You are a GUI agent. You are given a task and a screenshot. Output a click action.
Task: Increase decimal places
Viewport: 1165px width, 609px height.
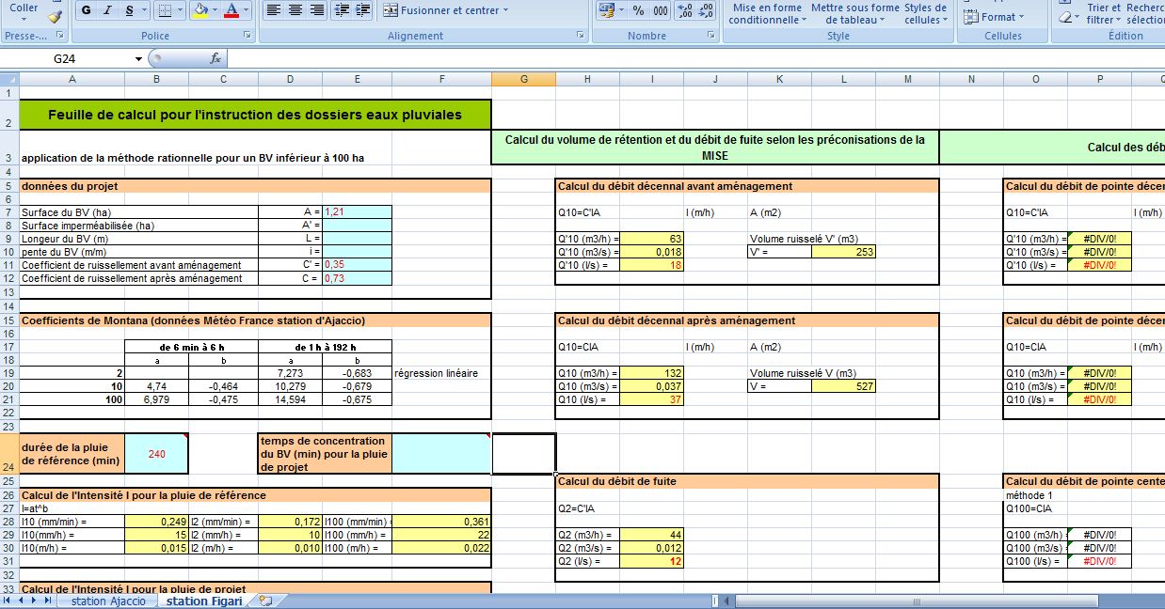tap(685, 12)
